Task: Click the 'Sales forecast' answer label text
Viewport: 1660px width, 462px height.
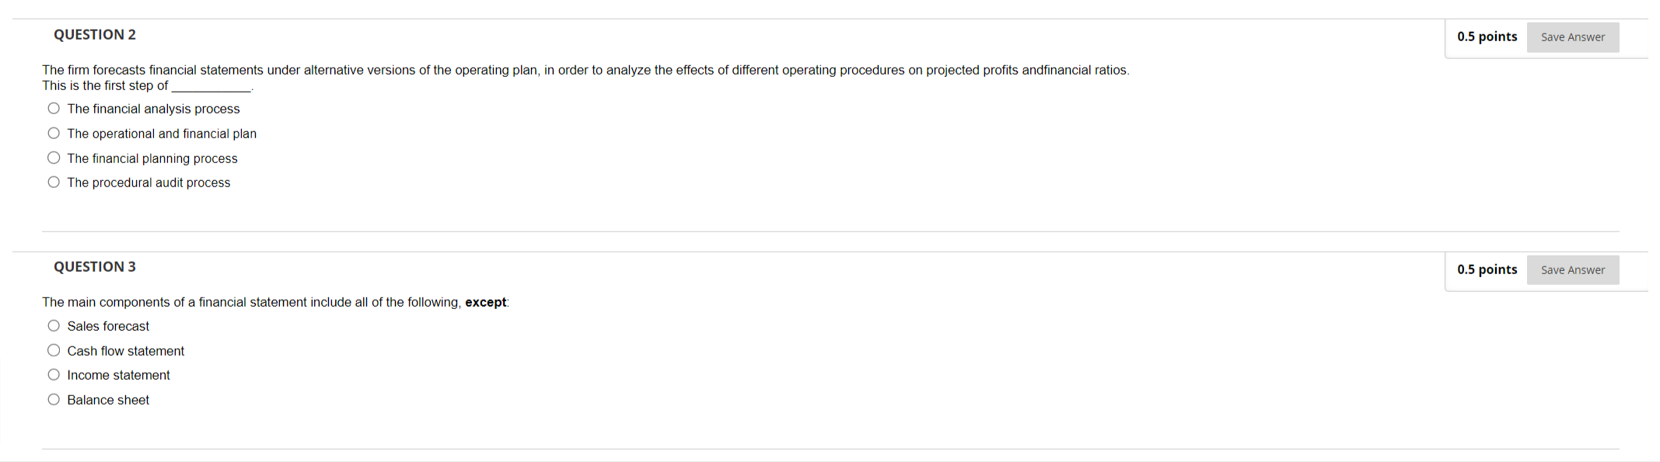Action: click(108, 325)
